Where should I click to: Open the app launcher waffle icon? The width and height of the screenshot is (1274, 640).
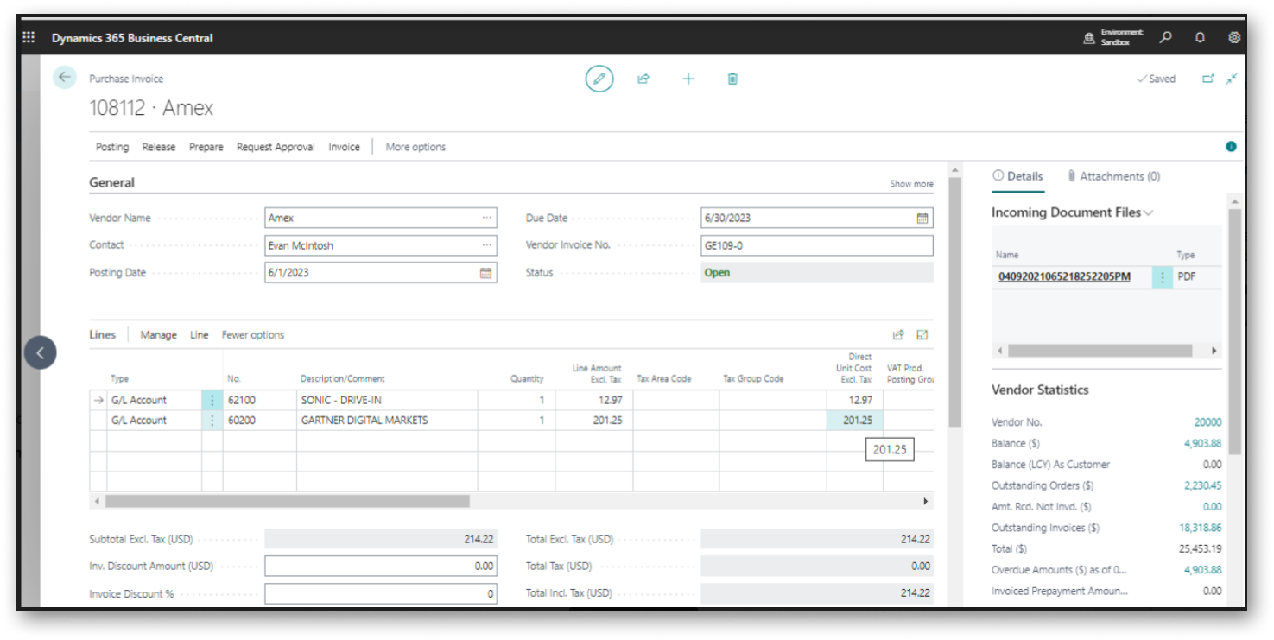[x=29, y=38]
